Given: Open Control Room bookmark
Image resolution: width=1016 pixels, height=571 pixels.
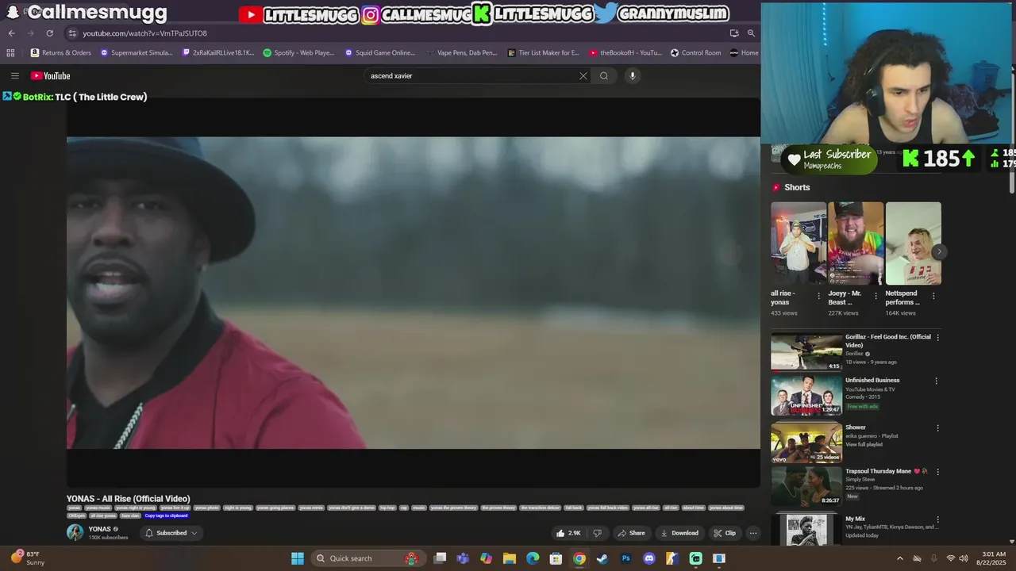Looking at the screenshot, I should tap(695, 53).
